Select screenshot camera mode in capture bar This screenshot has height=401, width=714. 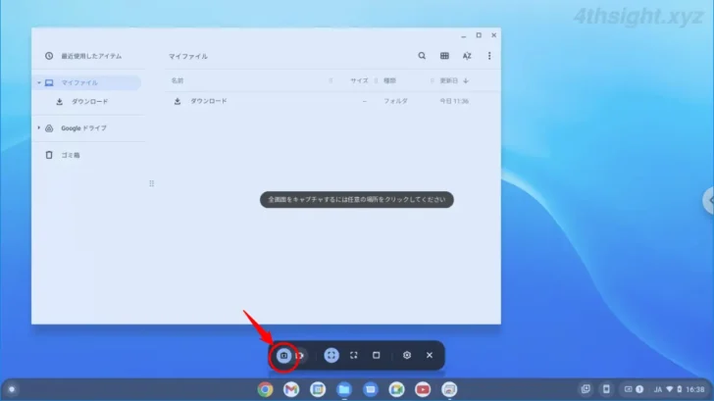pos(283,356)
